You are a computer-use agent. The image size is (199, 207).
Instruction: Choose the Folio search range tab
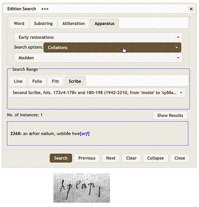[x=37, y=81]
